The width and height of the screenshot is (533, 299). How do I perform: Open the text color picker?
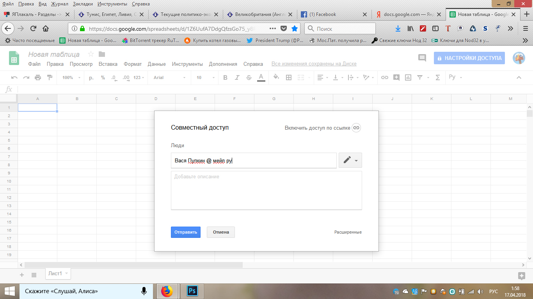261,77
